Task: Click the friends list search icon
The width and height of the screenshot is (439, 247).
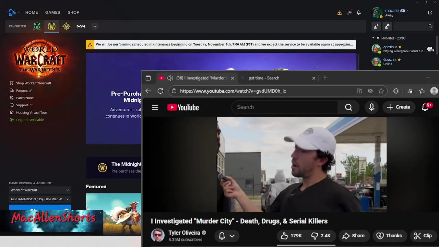Action: 430,26
